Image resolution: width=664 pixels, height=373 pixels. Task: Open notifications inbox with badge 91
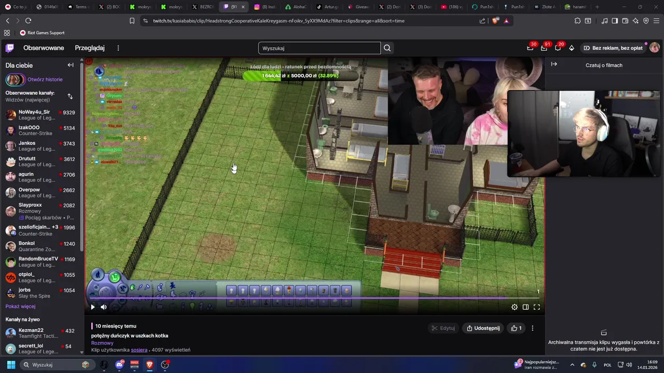coord(544,48)
